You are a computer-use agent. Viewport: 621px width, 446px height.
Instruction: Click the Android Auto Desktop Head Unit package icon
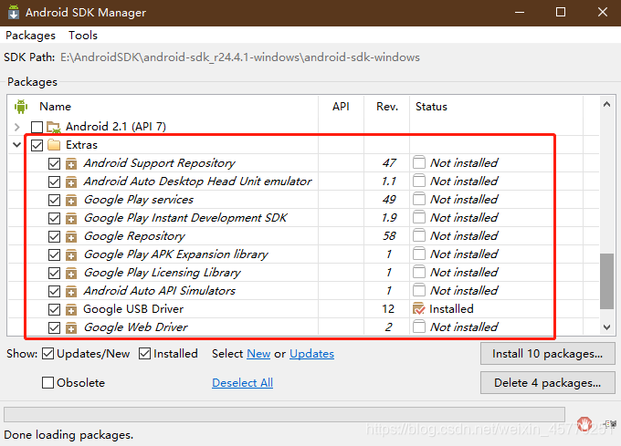71,182
